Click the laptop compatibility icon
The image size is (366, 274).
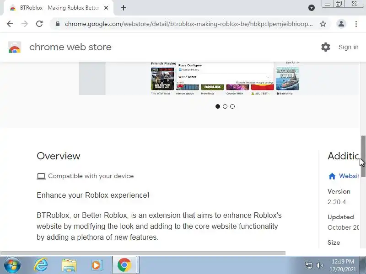41,176
